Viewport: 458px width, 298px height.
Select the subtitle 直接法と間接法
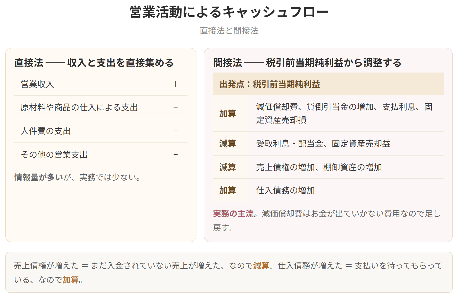coord(229,31)
